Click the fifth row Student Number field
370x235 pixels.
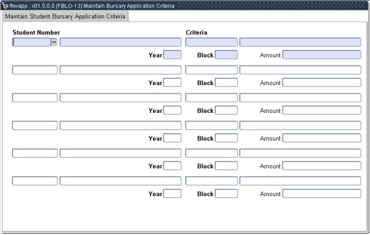(x=35, y=153)
